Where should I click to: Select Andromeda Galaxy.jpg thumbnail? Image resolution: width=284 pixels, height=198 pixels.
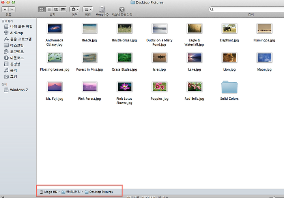tap(55, 28)
